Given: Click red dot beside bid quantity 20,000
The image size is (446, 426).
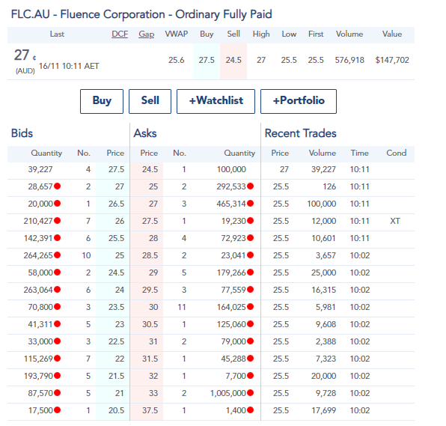Looking at the screenshot, I should point(57,204).
